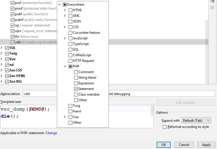Enable CoffeeScript context checkbox
The image size is (217, 149).
70,55
